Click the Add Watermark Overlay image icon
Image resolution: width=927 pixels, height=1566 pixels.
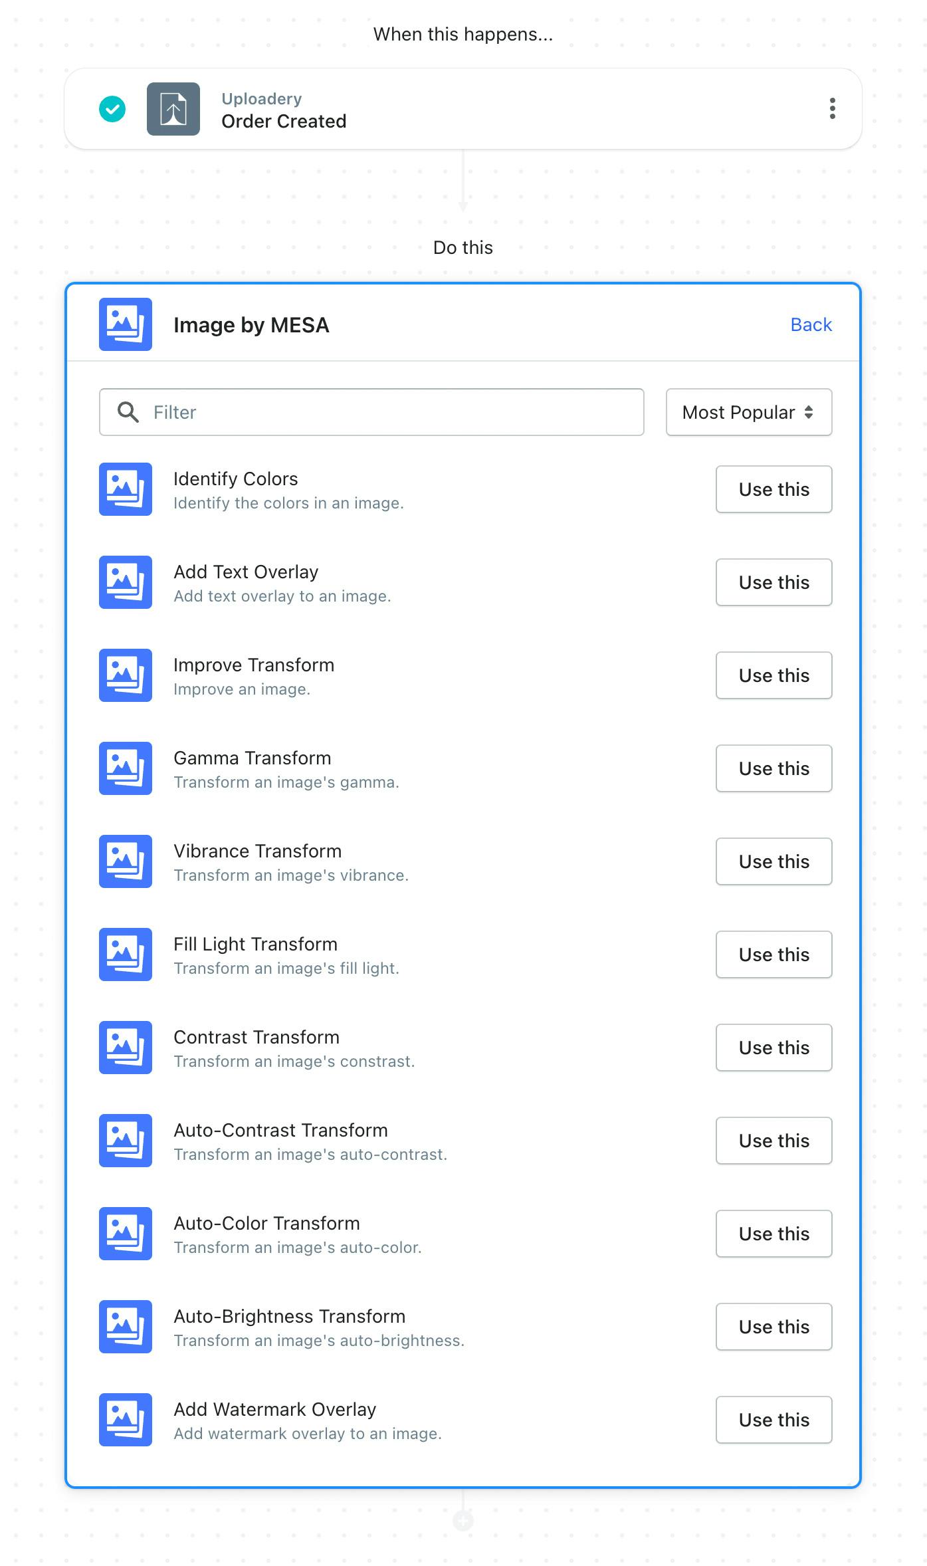(126, 1420)
